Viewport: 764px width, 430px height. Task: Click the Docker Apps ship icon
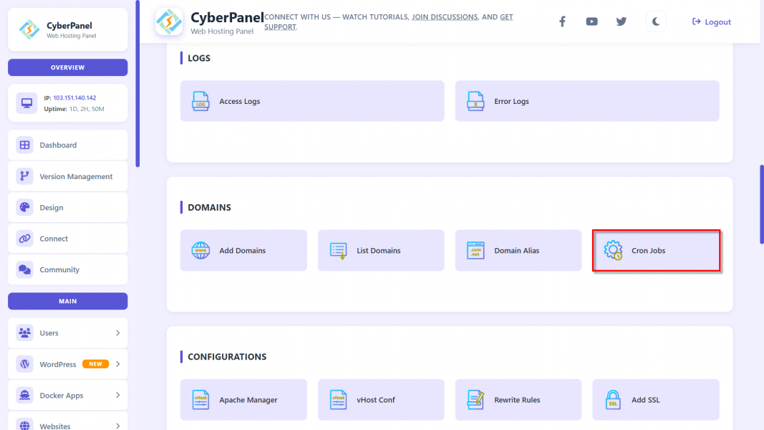tap(24, 396)
